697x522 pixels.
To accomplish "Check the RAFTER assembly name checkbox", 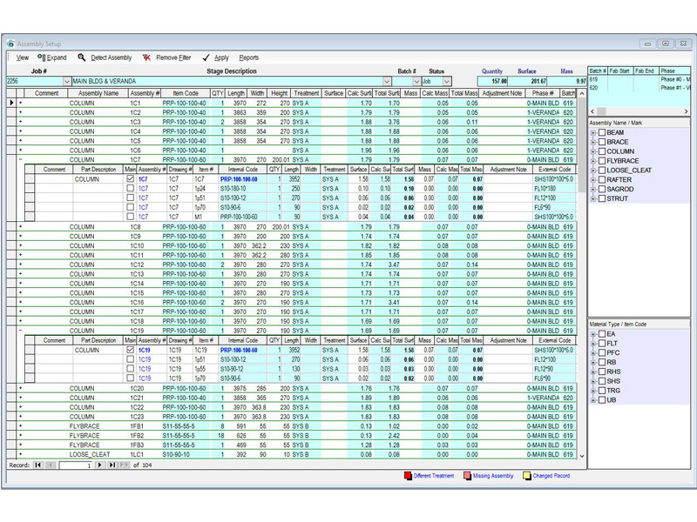I will coord(602,180).
